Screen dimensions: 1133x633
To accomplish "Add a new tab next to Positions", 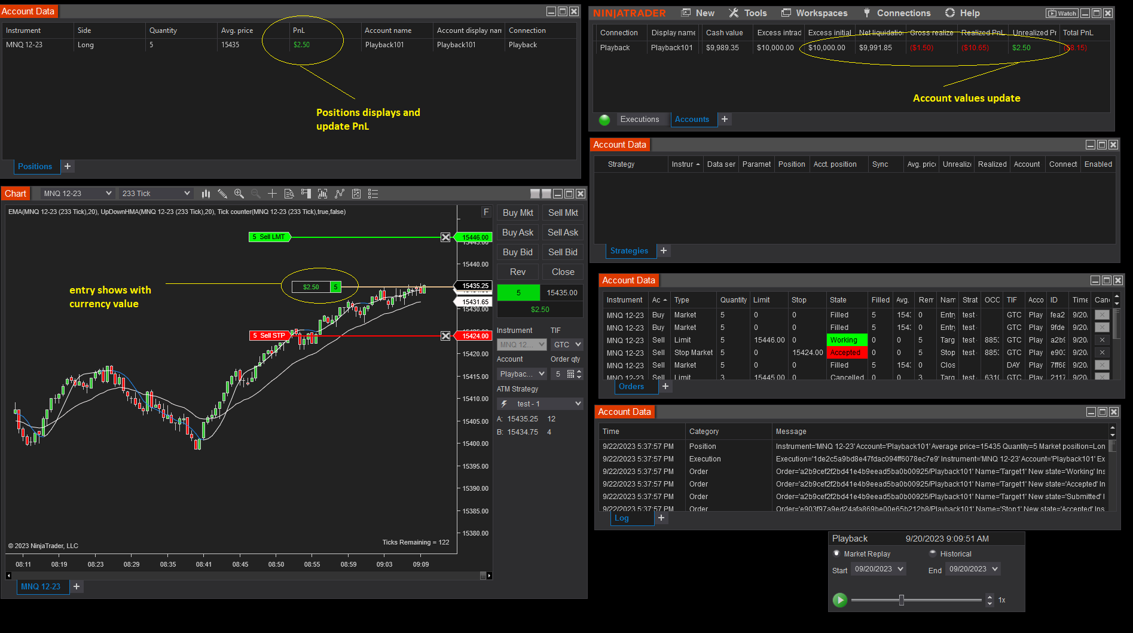I will (68, 167).
